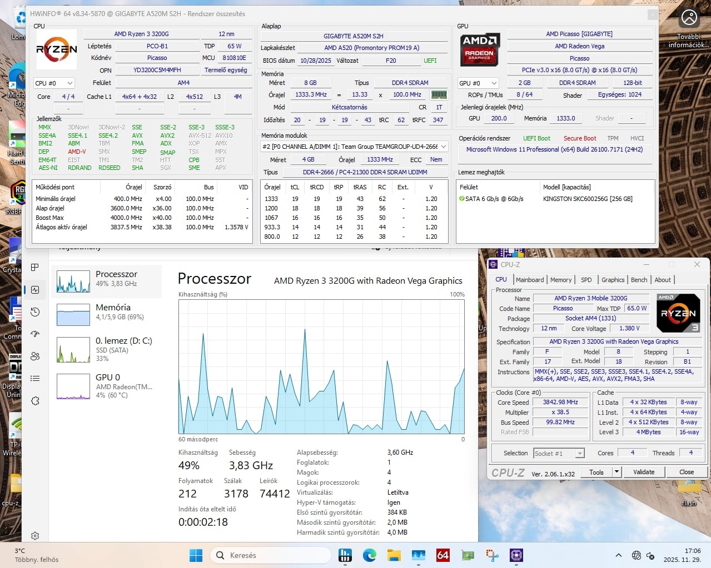Viewport: 711px width, 568px height.
Task: Select the flash folder on the desktop
Action: click(689, 491)
